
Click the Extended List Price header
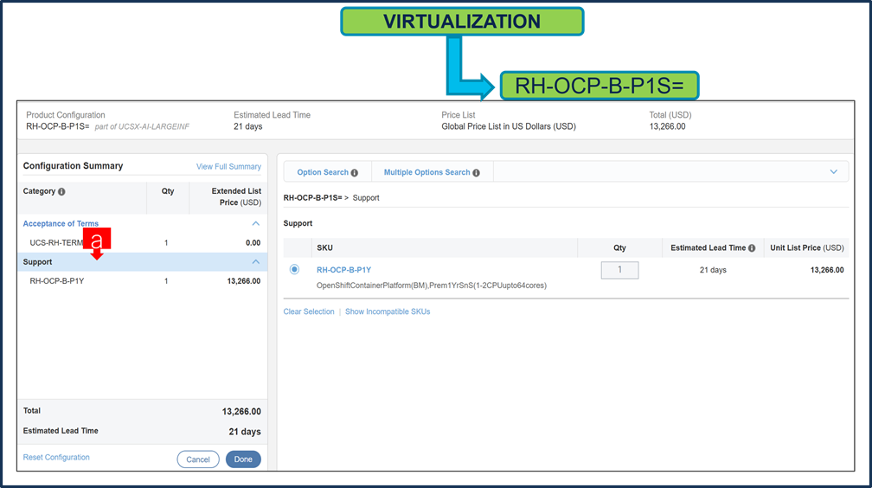coord(236,197)
